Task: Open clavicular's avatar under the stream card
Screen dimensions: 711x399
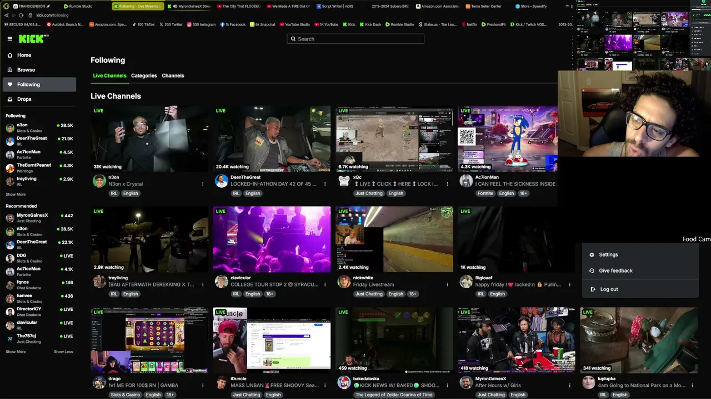Action: pyautogui.click(x=222, y=282)
